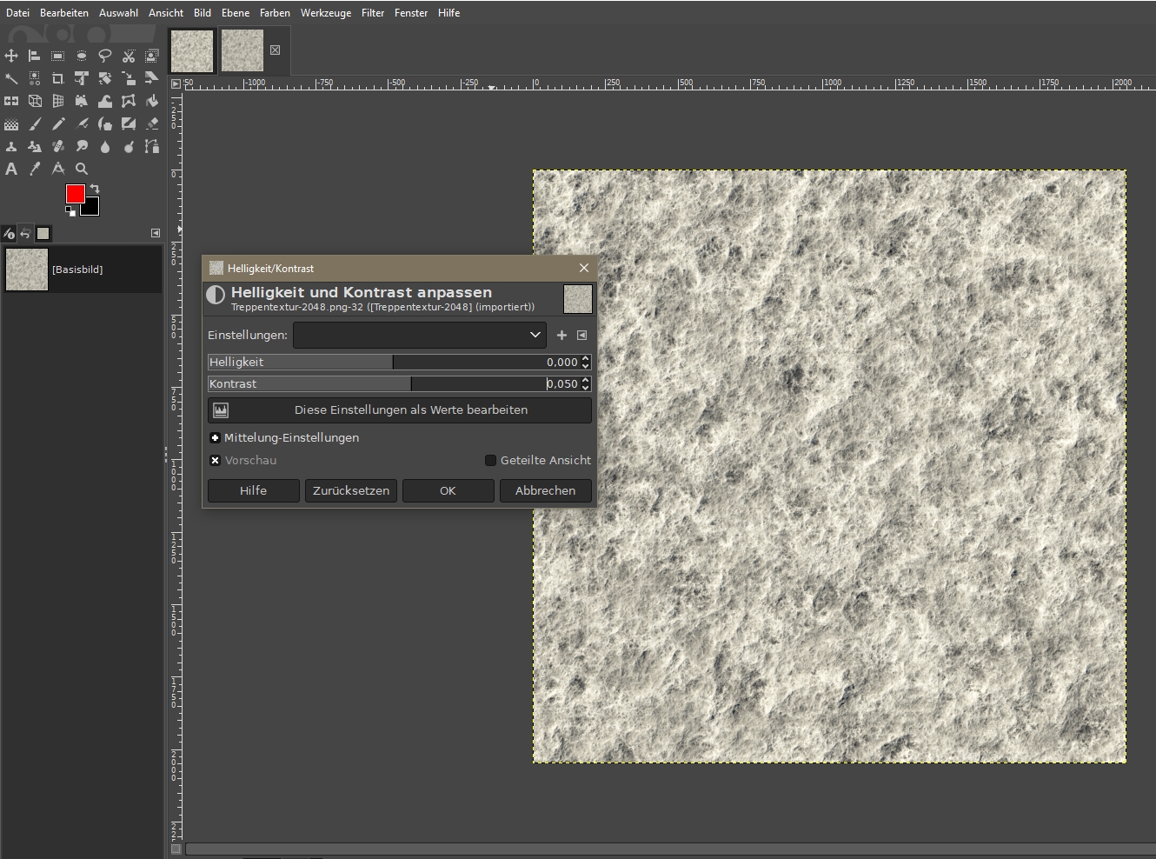Select the Rotate tool
This screenshot has width=1156, height=859.
105,78
